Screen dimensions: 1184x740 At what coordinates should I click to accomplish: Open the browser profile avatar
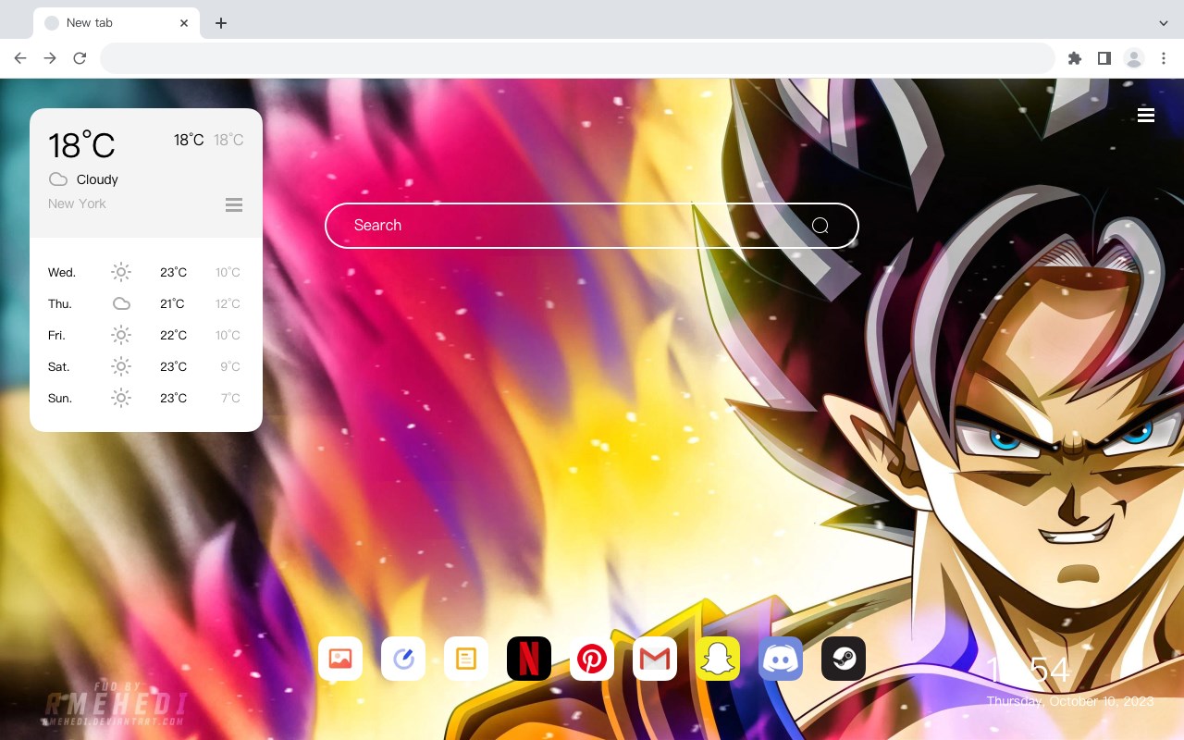[1134, 58]
